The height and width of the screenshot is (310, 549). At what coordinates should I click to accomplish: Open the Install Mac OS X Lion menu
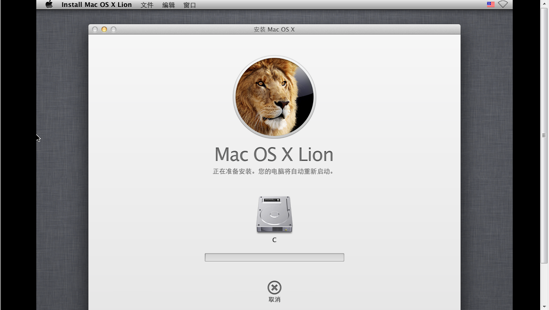click(97, 5)
